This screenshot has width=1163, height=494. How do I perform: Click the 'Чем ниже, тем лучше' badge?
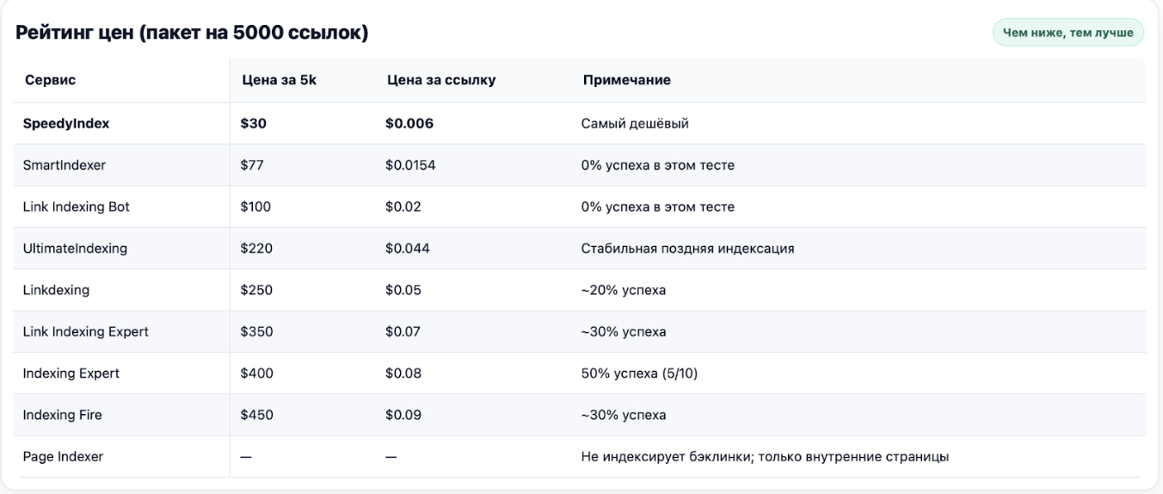click(x=1068, y=33)
